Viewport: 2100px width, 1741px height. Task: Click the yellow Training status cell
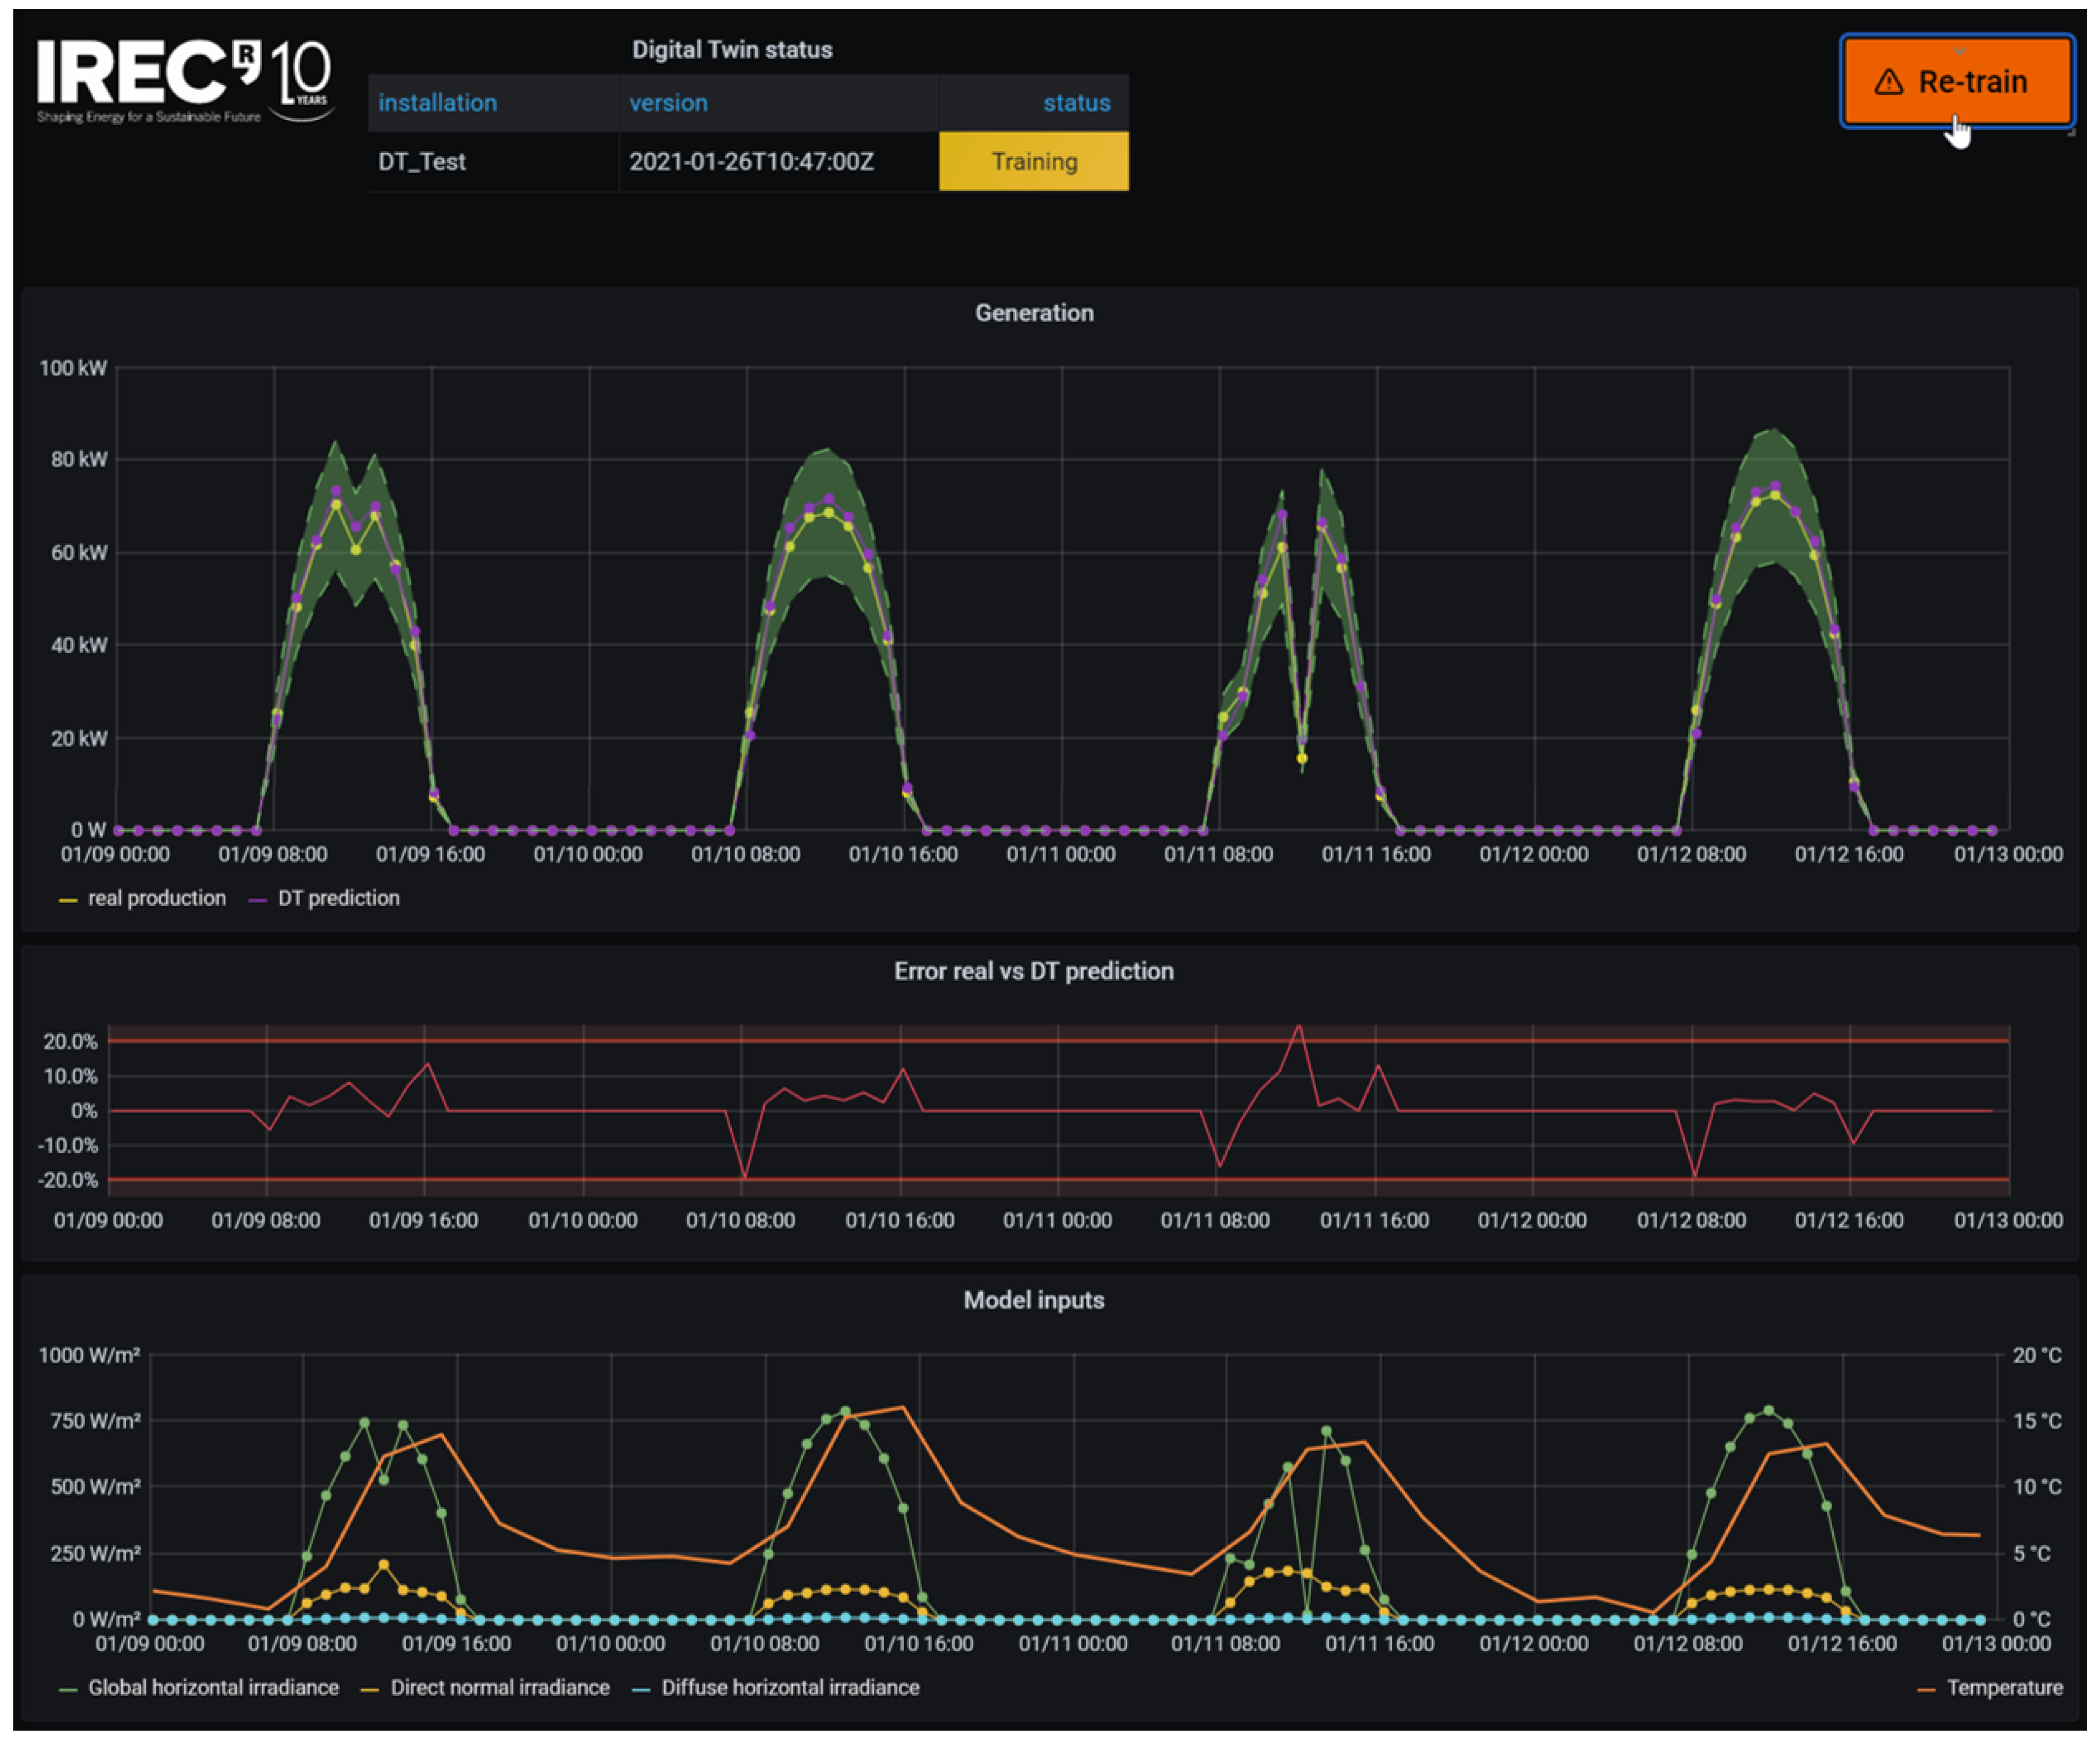[x=1033, y=162]
